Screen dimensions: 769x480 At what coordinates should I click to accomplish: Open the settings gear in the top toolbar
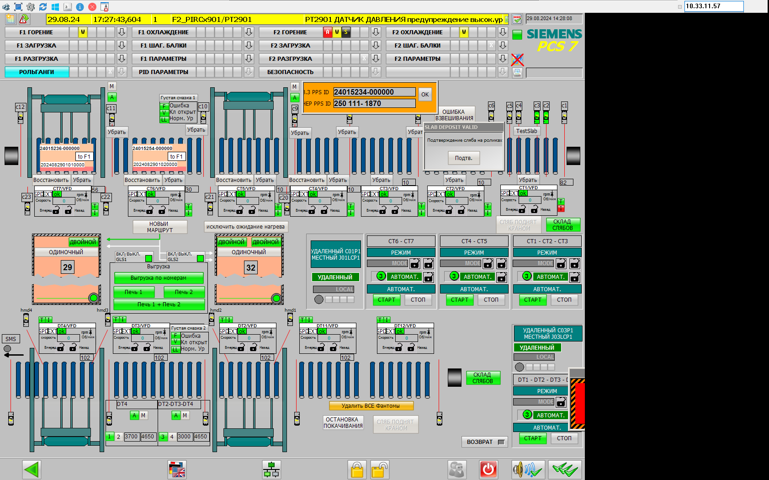(x=31, y=7)
